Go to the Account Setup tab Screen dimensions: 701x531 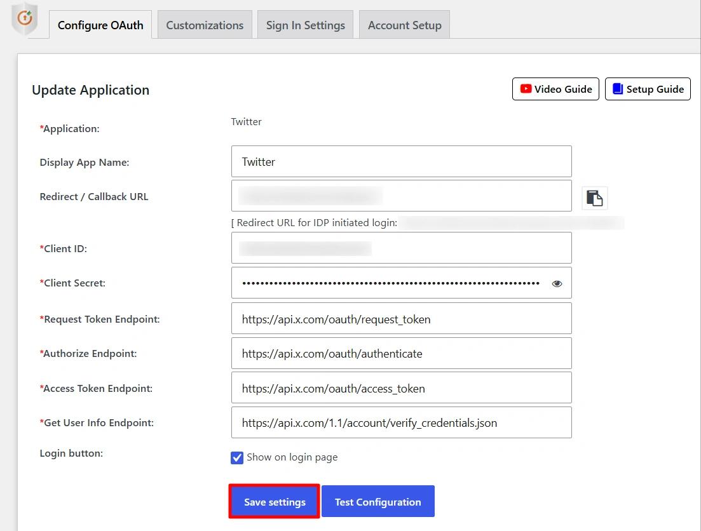pos(405,25)
